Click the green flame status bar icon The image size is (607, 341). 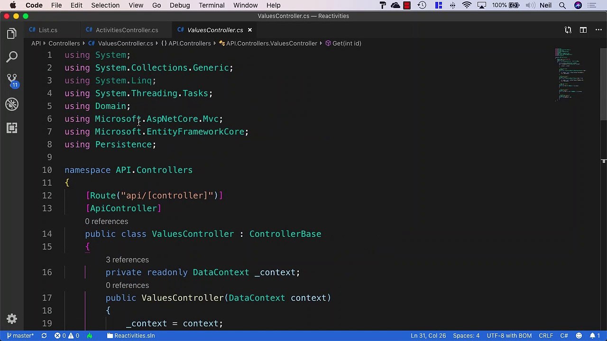tap(90, 335)
